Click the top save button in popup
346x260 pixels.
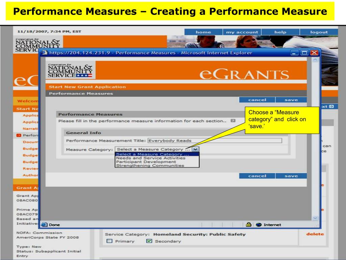(291, 100)
